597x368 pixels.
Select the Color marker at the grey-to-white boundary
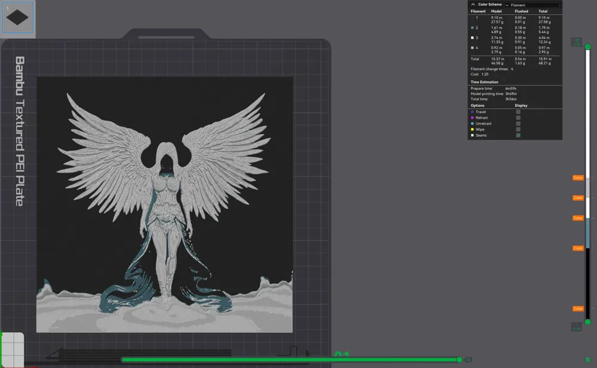click(x=578, y=198)
